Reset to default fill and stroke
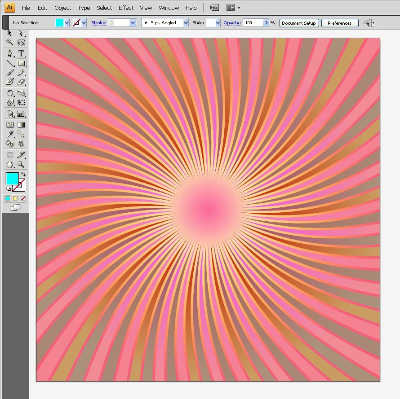Viewport: 400px width, 399px height. pyautogui.click(x=9, y=189)
